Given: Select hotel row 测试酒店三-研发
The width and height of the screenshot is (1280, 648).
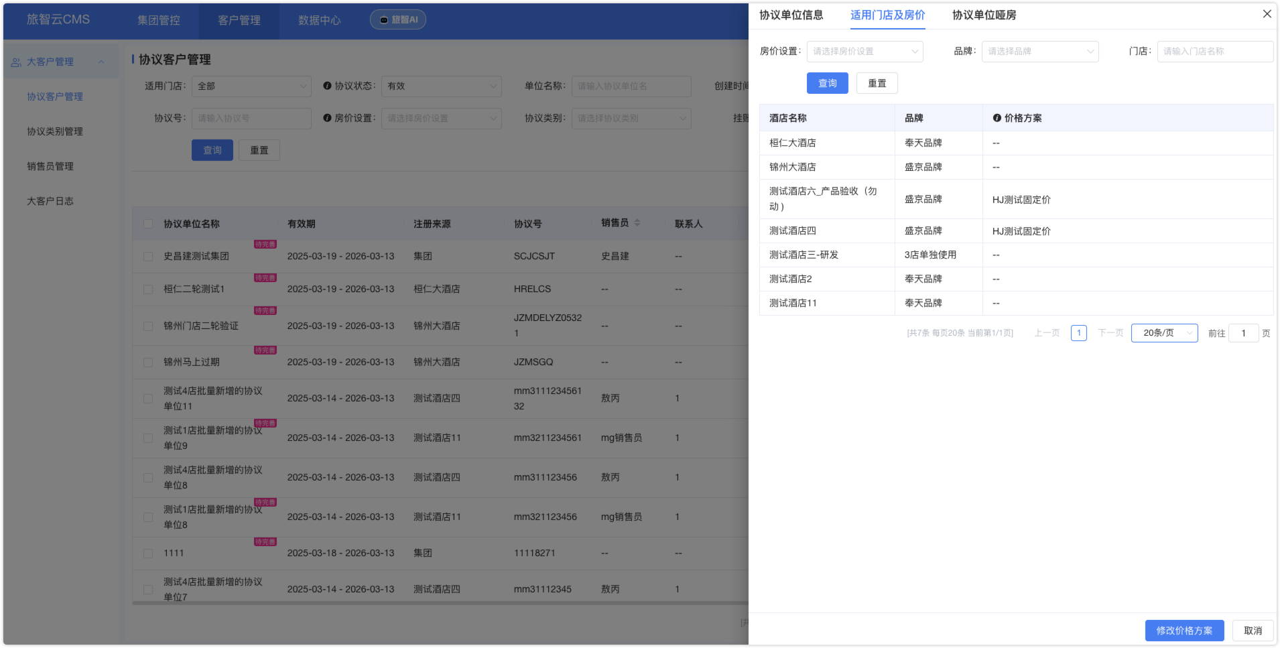Looking at the screenshot, I should tap(1016, 255).
